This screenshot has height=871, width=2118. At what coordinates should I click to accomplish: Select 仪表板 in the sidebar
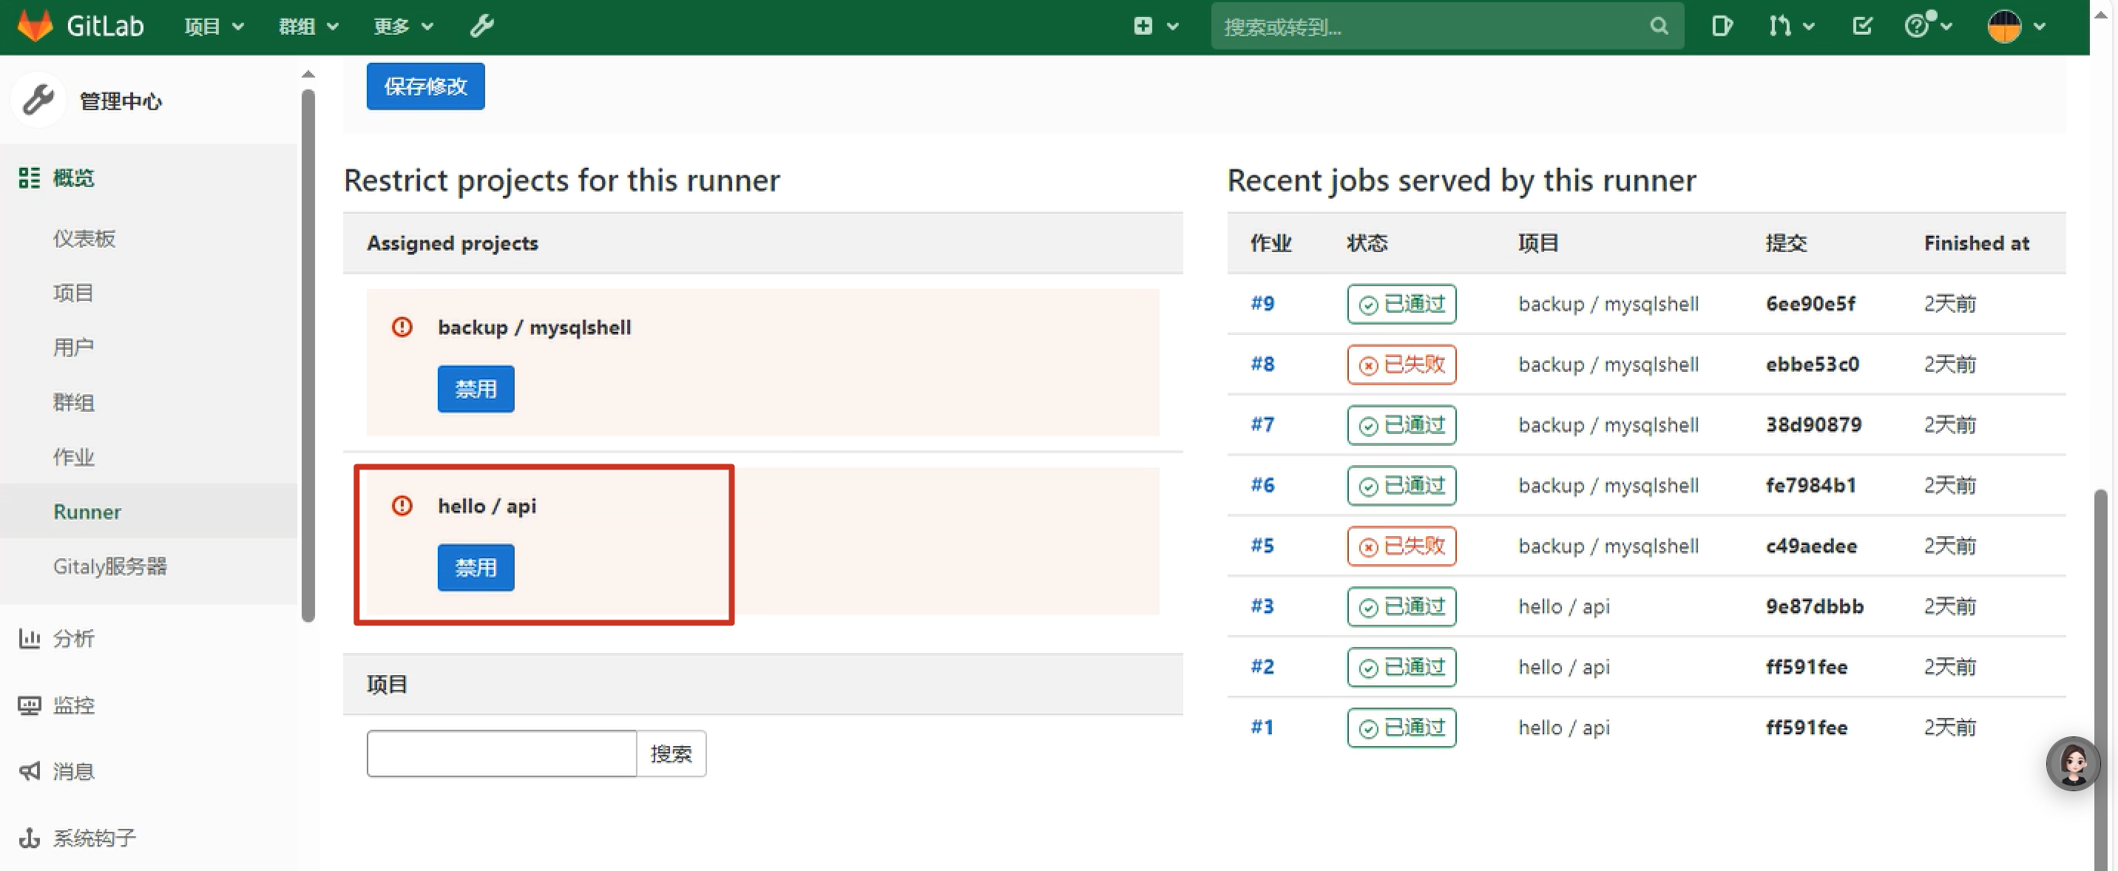[84, 238]
